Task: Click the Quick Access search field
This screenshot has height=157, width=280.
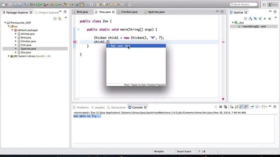Action: pyautogui.click(x=244, y=4)
